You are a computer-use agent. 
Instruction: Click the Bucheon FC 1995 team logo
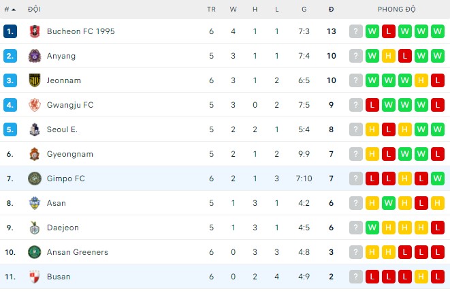(x=35, y=31)
